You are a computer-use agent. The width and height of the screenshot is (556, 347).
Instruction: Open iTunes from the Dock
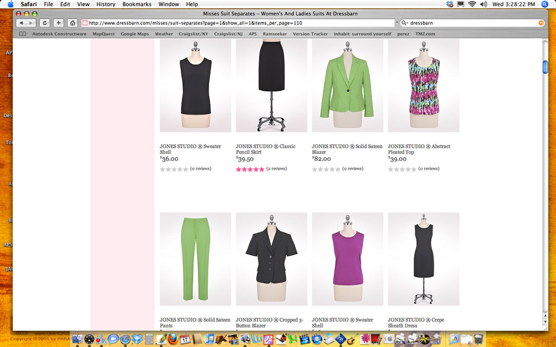209,339
